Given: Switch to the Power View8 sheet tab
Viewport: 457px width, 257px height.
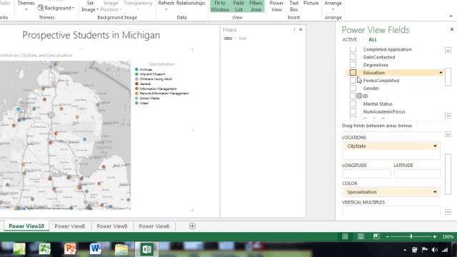Looking at the screenshot, I should [x=70, y=226].
